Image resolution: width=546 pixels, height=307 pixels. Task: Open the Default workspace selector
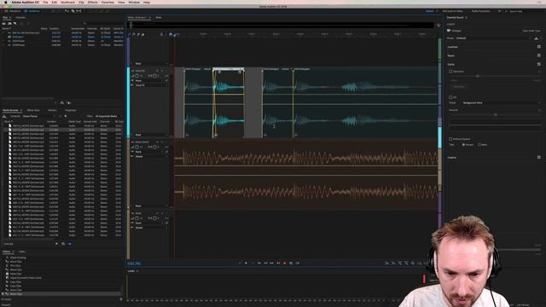point(430,11)
